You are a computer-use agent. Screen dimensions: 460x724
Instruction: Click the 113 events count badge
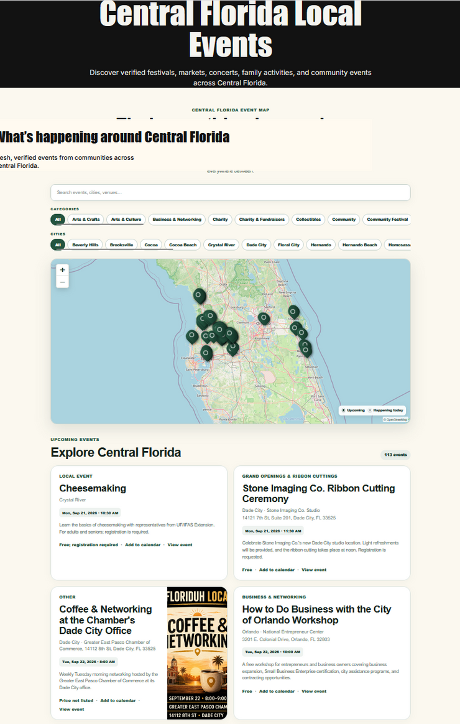click(395, 455)
